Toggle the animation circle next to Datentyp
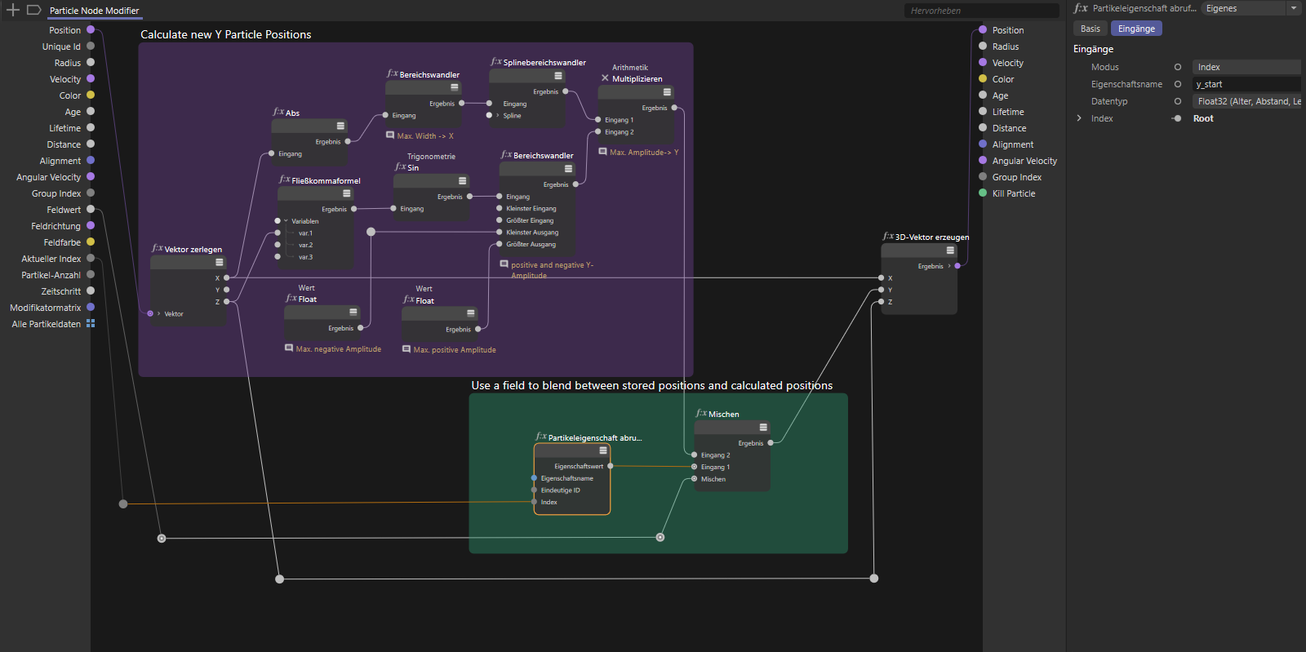 tap(1177, 101)
